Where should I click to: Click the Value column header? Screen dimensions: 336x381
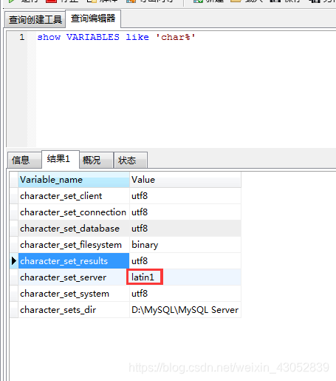[185, 180]
